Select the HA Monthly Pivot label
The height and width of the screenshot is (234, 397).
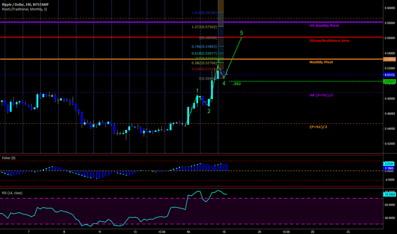pos(324,26)
